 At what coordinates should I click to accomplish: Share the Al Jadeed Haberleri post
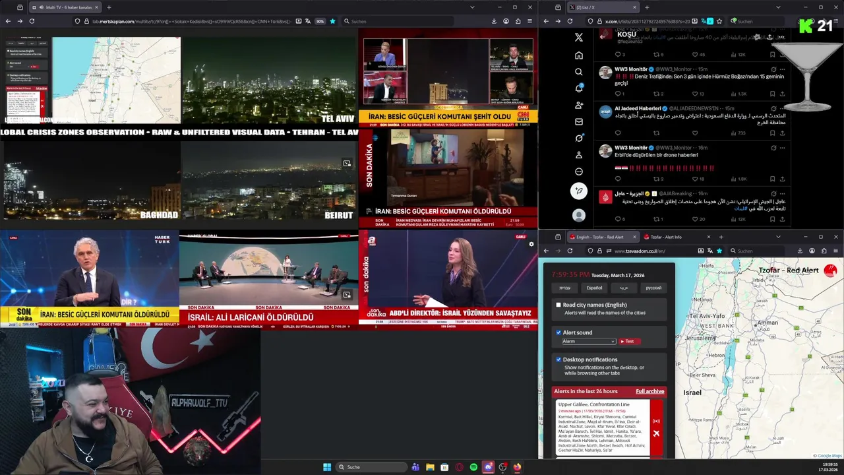[x=782, y=133]
